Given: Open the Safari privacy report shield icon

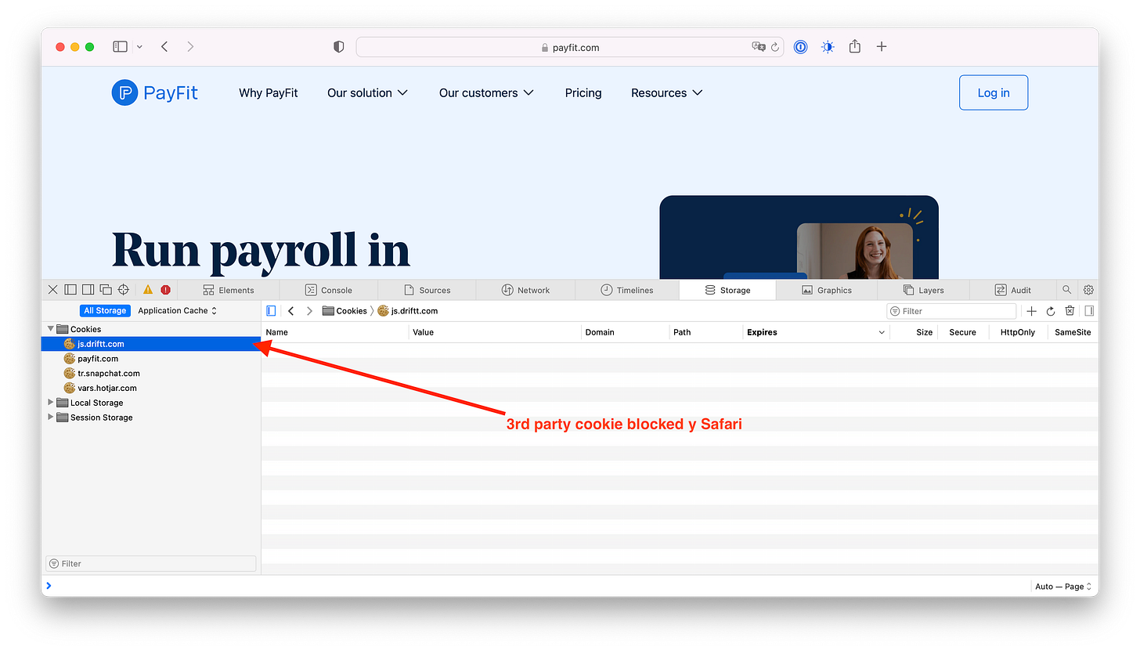Looking at the screenshot, I should (338, 47).
